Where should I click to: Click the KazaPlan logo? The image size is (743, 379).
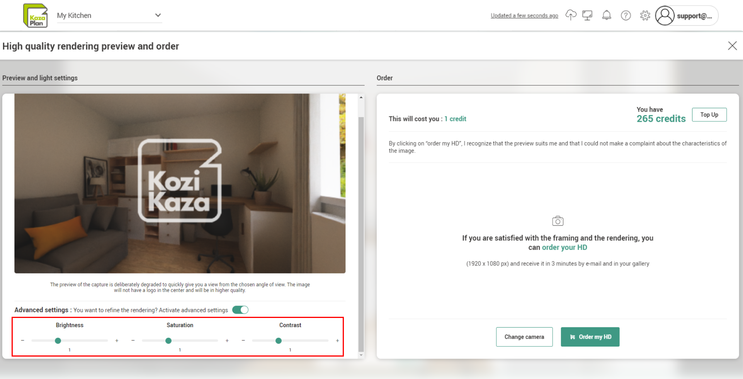click(36, 15)
